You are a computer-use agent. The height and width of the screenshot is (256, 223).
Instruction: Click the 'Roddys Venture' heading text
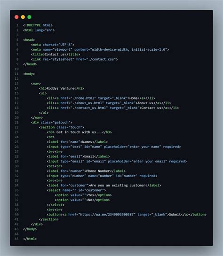[x=61, y=88]
